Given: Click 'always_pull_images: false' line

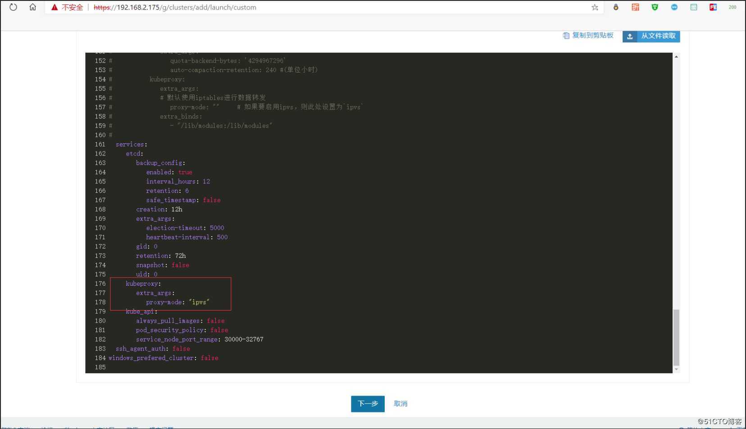Looking at the screenshot, I should [x=180, y=321].
